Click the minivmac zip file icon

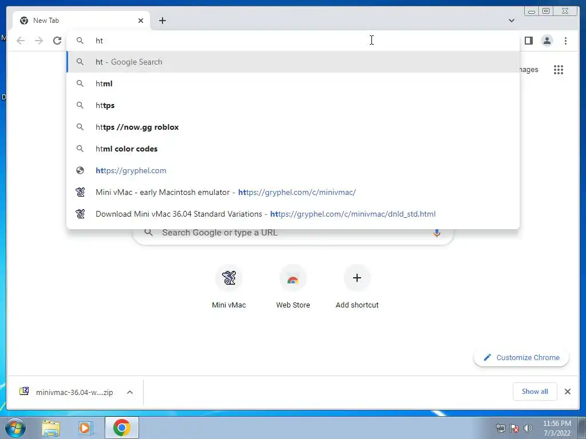coord(24,391)
